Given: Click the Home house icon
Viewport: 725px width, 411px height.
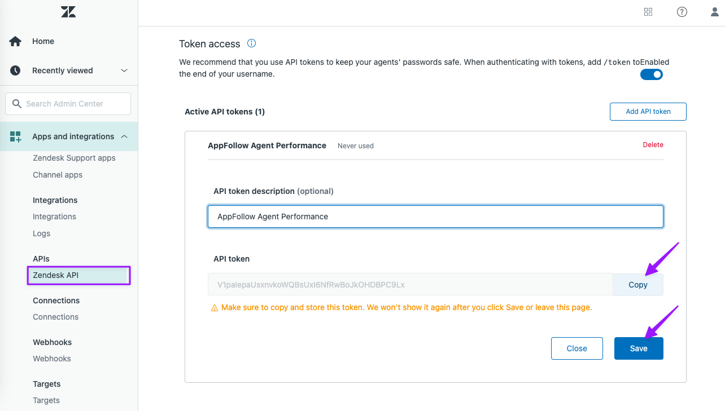Looking at the screenshot, I should pos(15,41).
